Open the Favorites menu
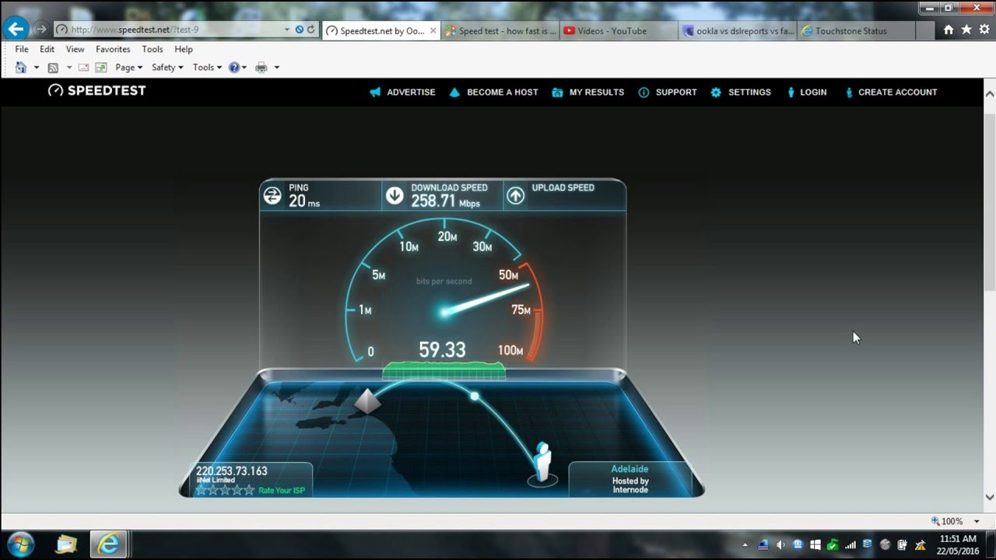 [113, 49]
